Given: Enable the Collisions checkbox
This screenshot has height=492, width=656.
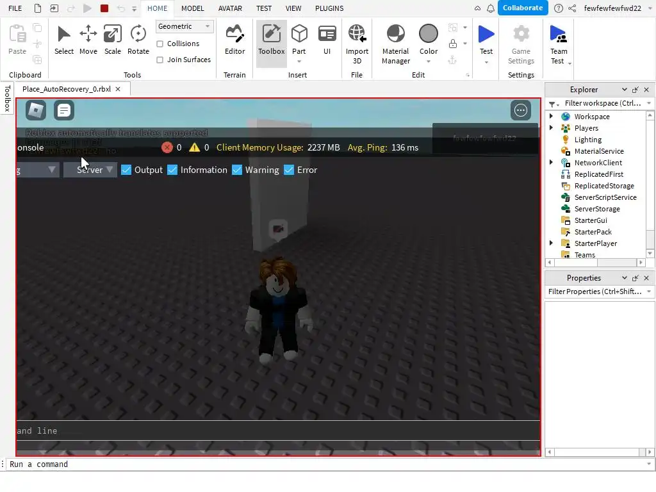Looking at the screenshot, I should [160, 44].
